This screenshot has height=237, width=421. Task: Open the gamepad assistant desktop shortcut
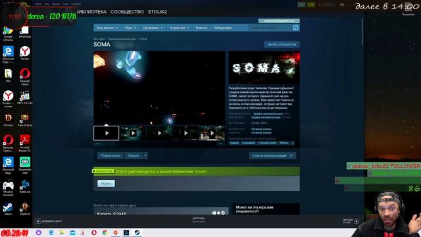[8, 188]
